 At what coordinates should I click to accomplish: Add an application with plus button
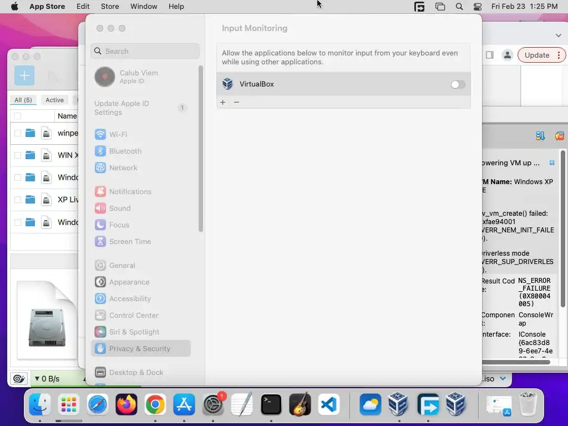tap(223, 102)
